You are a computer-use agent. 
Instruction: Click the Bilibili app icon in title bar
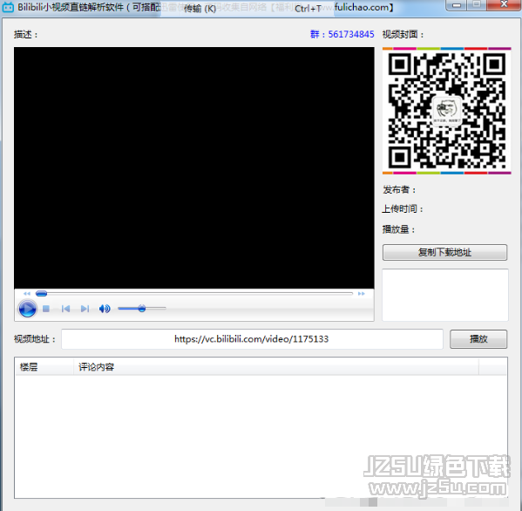8,7
